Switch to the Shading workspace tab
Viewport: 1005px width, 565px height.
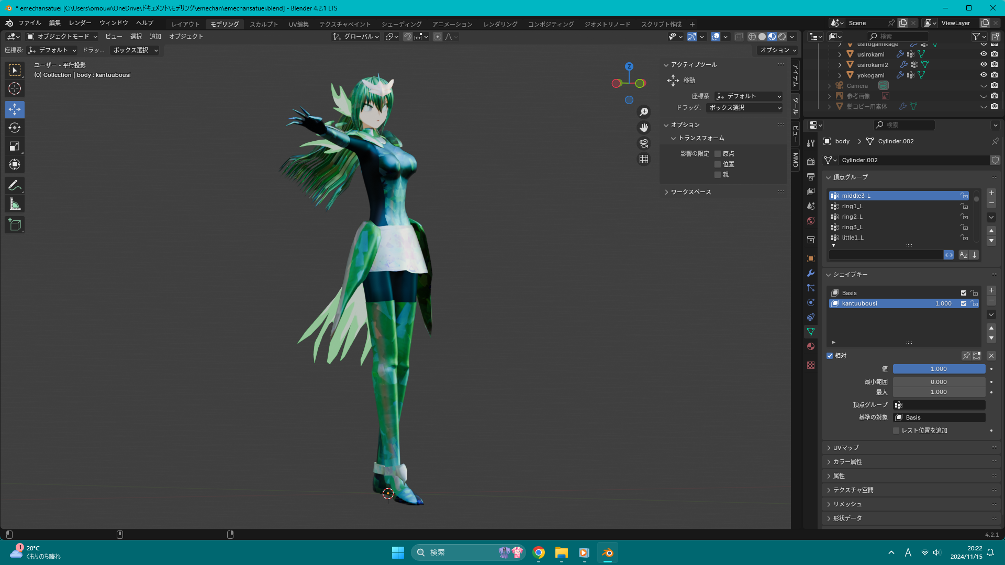point(401,24)
